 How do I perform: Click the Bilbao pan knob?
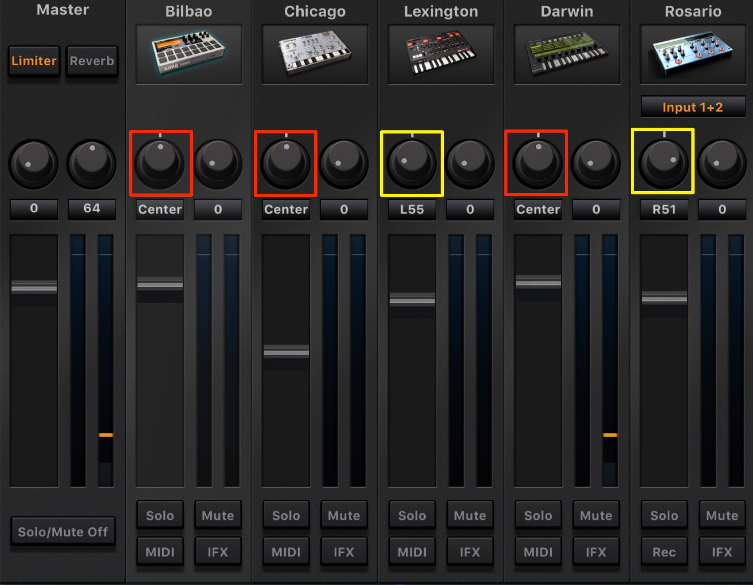(160, 163)
